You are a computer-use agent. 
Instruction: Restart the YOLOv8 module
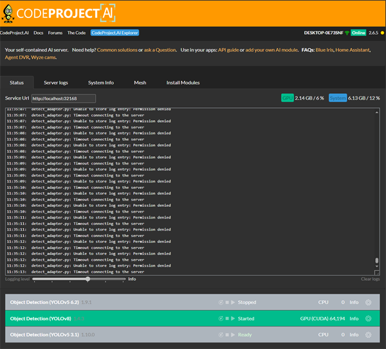[x=221, y=319]
